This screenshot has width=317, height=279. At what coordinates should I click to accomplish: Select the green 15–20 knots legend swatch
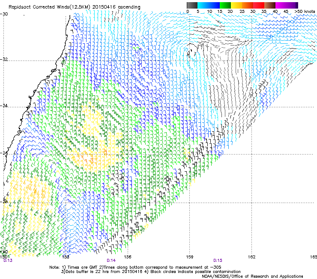[x=225, y=5]
